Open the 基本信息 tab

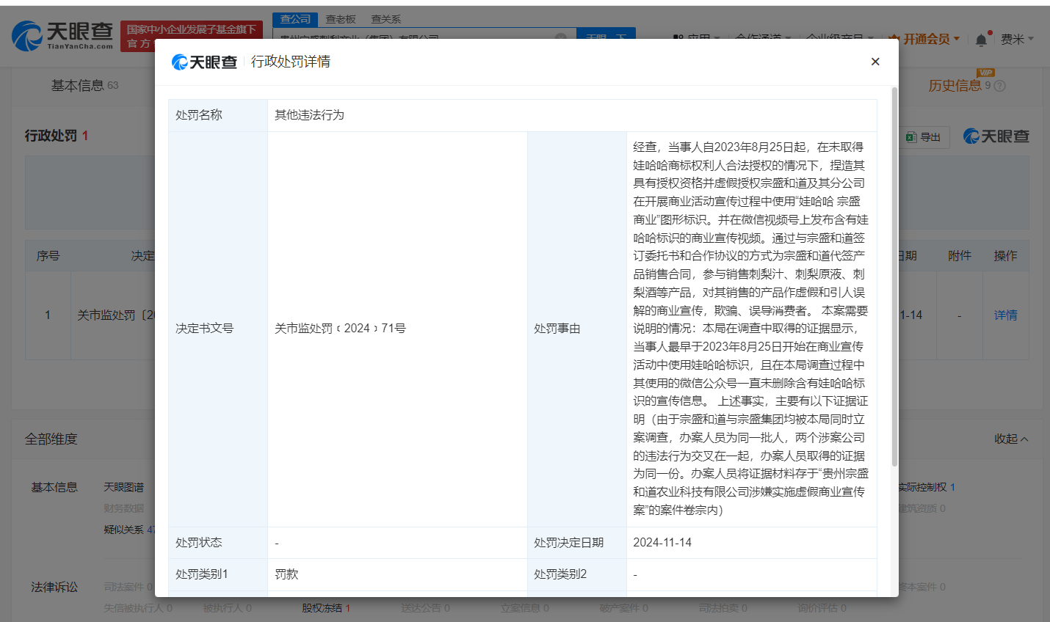[78, 86]
